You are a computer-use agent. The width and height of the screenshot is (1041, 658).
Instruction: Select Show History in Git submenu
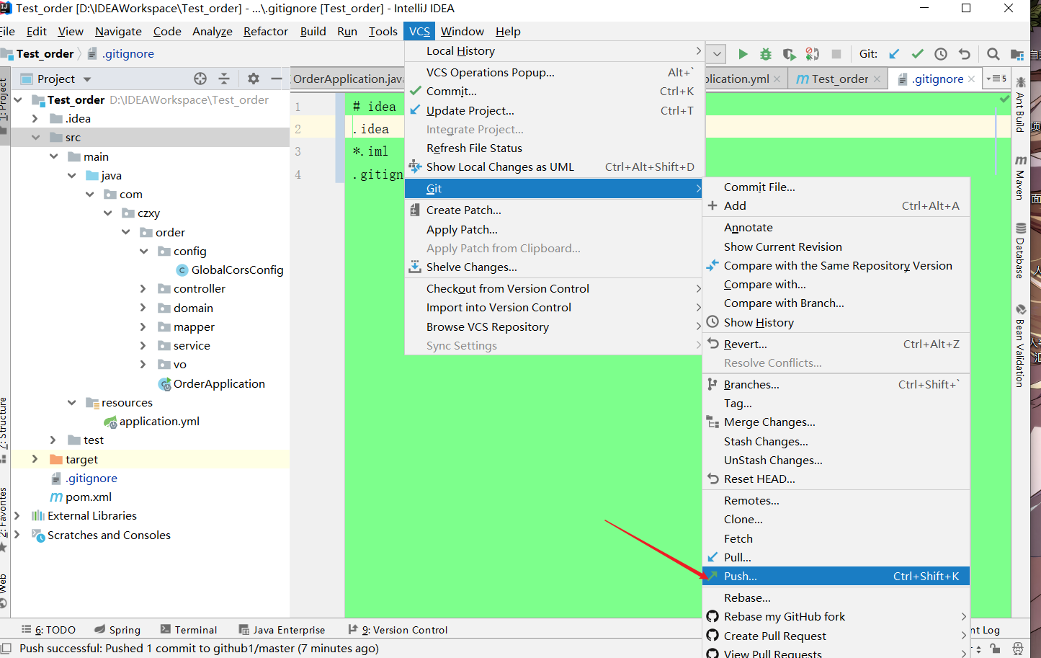click(x=836, y=322)
